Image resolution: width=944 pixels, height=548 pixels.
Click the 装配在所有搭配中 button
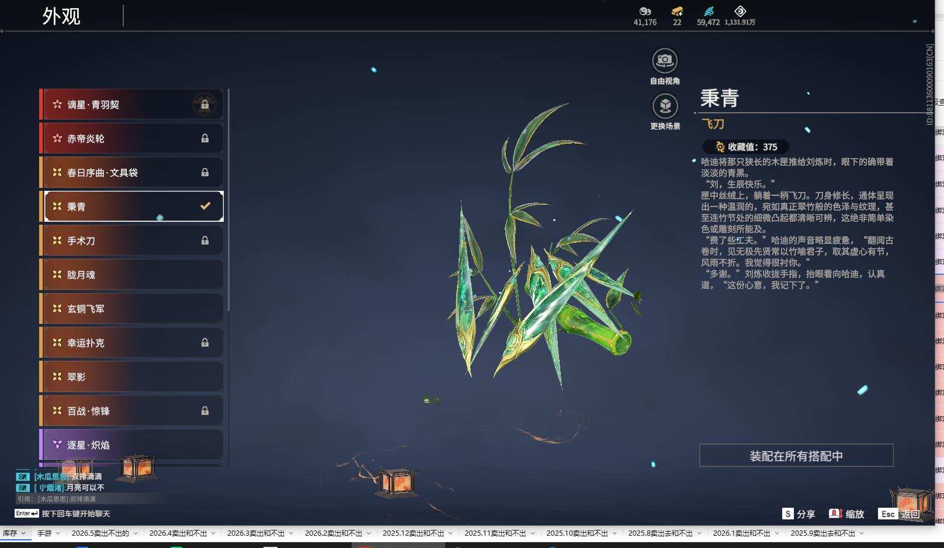point(796,455)
